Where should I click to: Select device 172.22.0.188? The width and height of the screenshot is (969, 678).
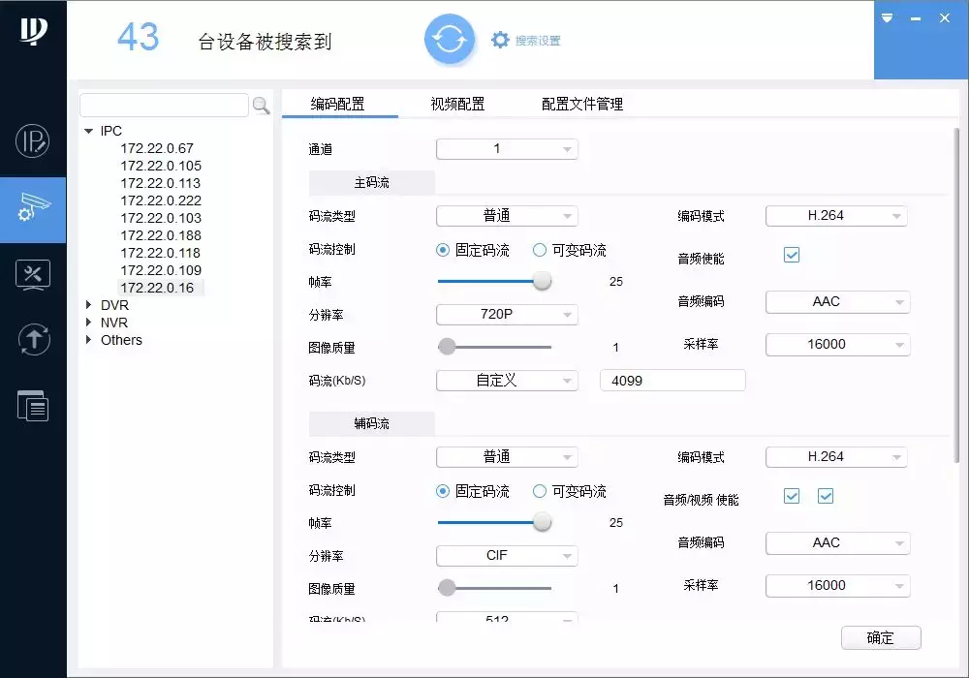pyautogui.click(x=161, y=235)
